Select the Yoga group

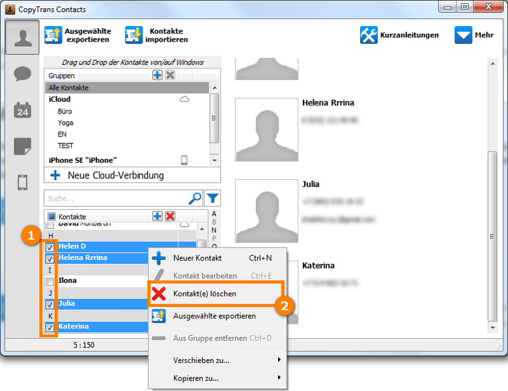click(x=65, y=123)
